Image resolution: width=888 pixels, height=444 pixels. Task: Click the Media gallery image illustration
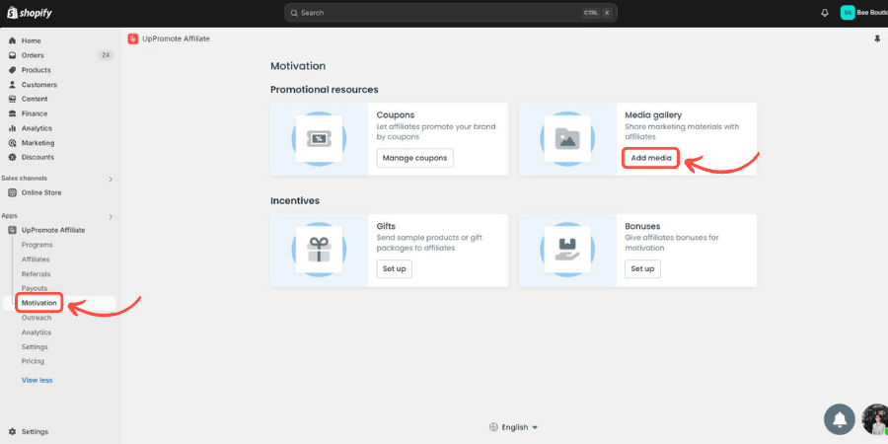[x=567, y=139]
